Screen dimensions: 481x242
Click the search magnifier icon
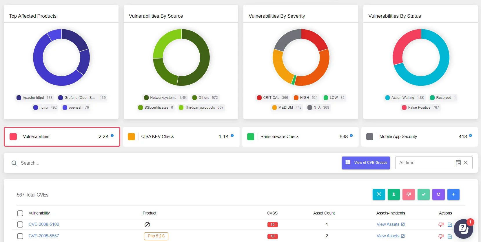pos(14,163)
